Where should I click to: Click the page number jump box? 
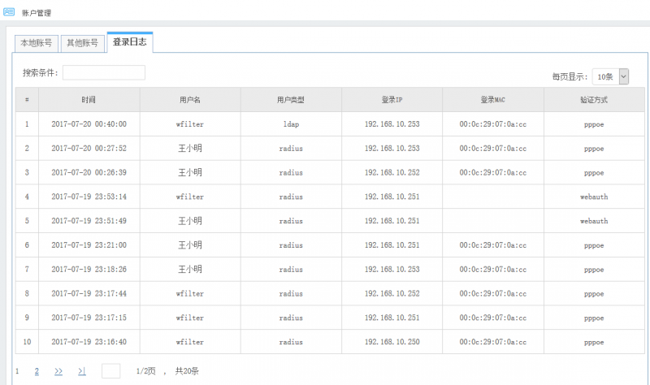coord(110,371)
